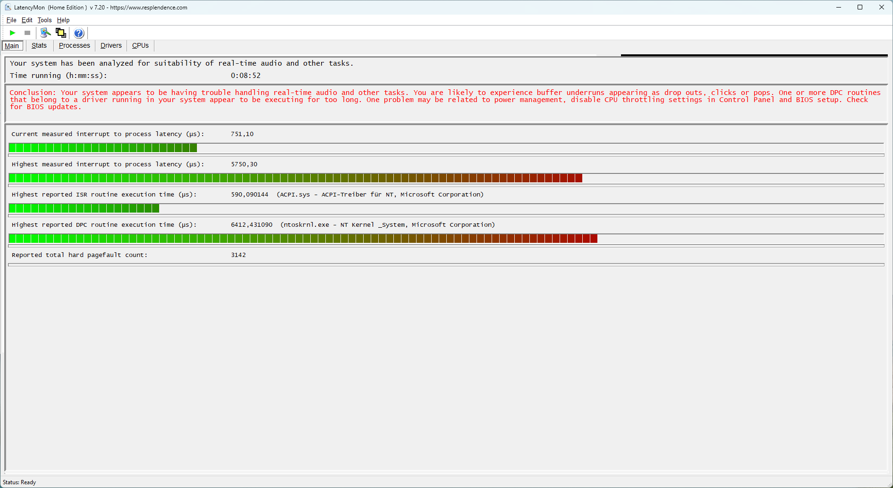Open the analyze/report toolbar icon
This screenshot has width=893, height=488.
(45, 33)
